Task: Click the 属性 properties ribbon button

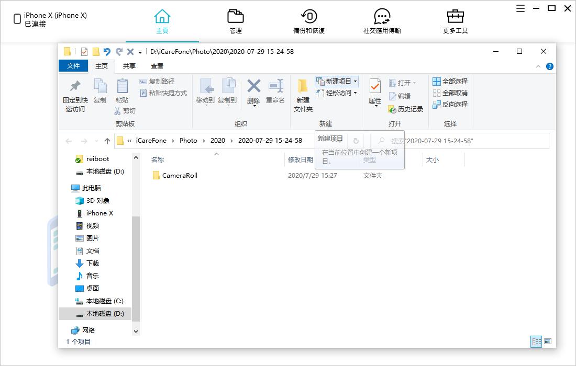Action: point(375,93)
